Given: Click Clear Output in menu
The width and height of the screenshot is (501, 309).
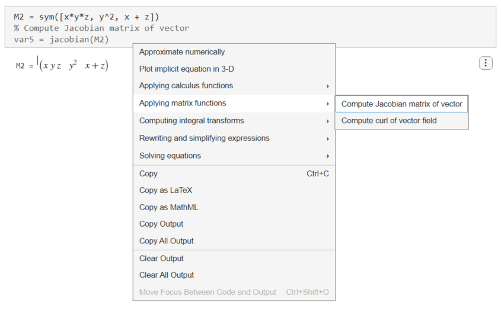Looking at the screenshot, I should coord(161,258).
